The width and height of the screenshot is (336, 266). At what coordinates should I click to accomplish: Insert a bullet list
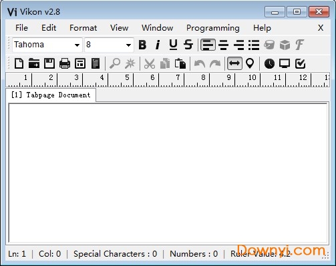(254, 45)
